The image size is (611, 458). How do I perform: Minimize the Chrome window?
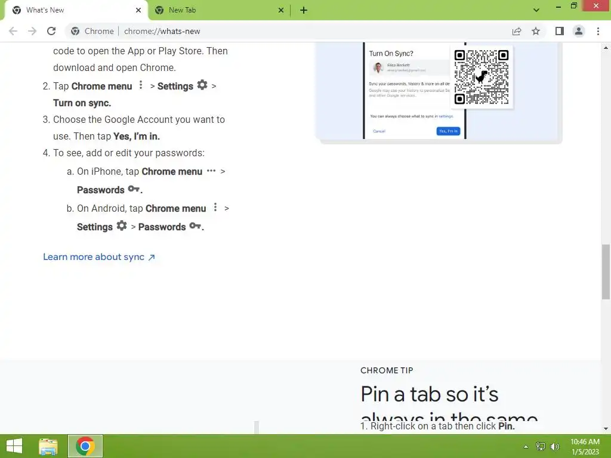pos(558,6)
